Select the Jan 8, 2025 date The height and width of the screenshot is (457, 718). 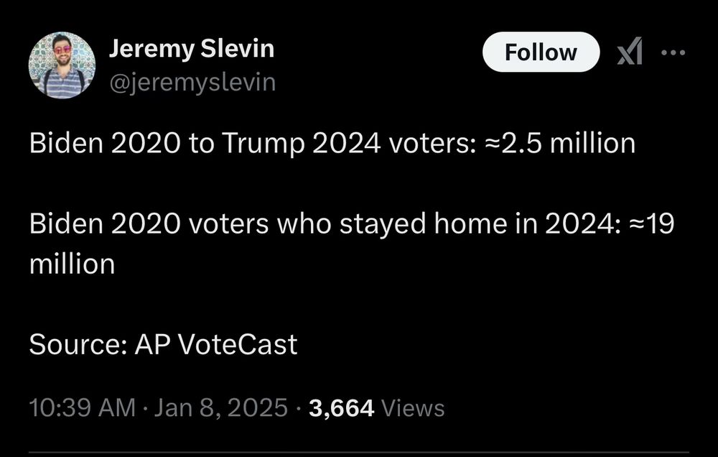click(220, 408)
